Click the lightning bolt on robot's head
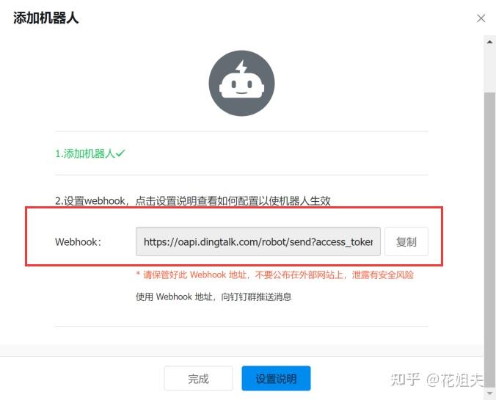The width and height of the screenshot is (496, 400). (x=242, y=67)
